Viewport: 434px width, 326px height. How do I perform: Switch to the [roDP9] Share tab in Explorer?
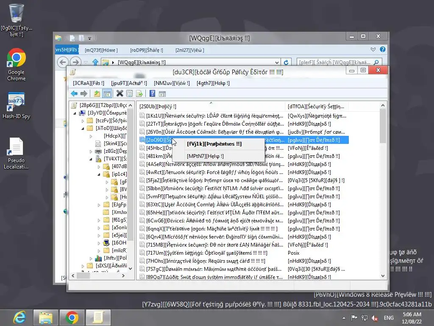click(x=147, y=50)
